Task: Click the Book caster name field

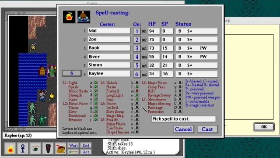Action: [x=109, y=48]
